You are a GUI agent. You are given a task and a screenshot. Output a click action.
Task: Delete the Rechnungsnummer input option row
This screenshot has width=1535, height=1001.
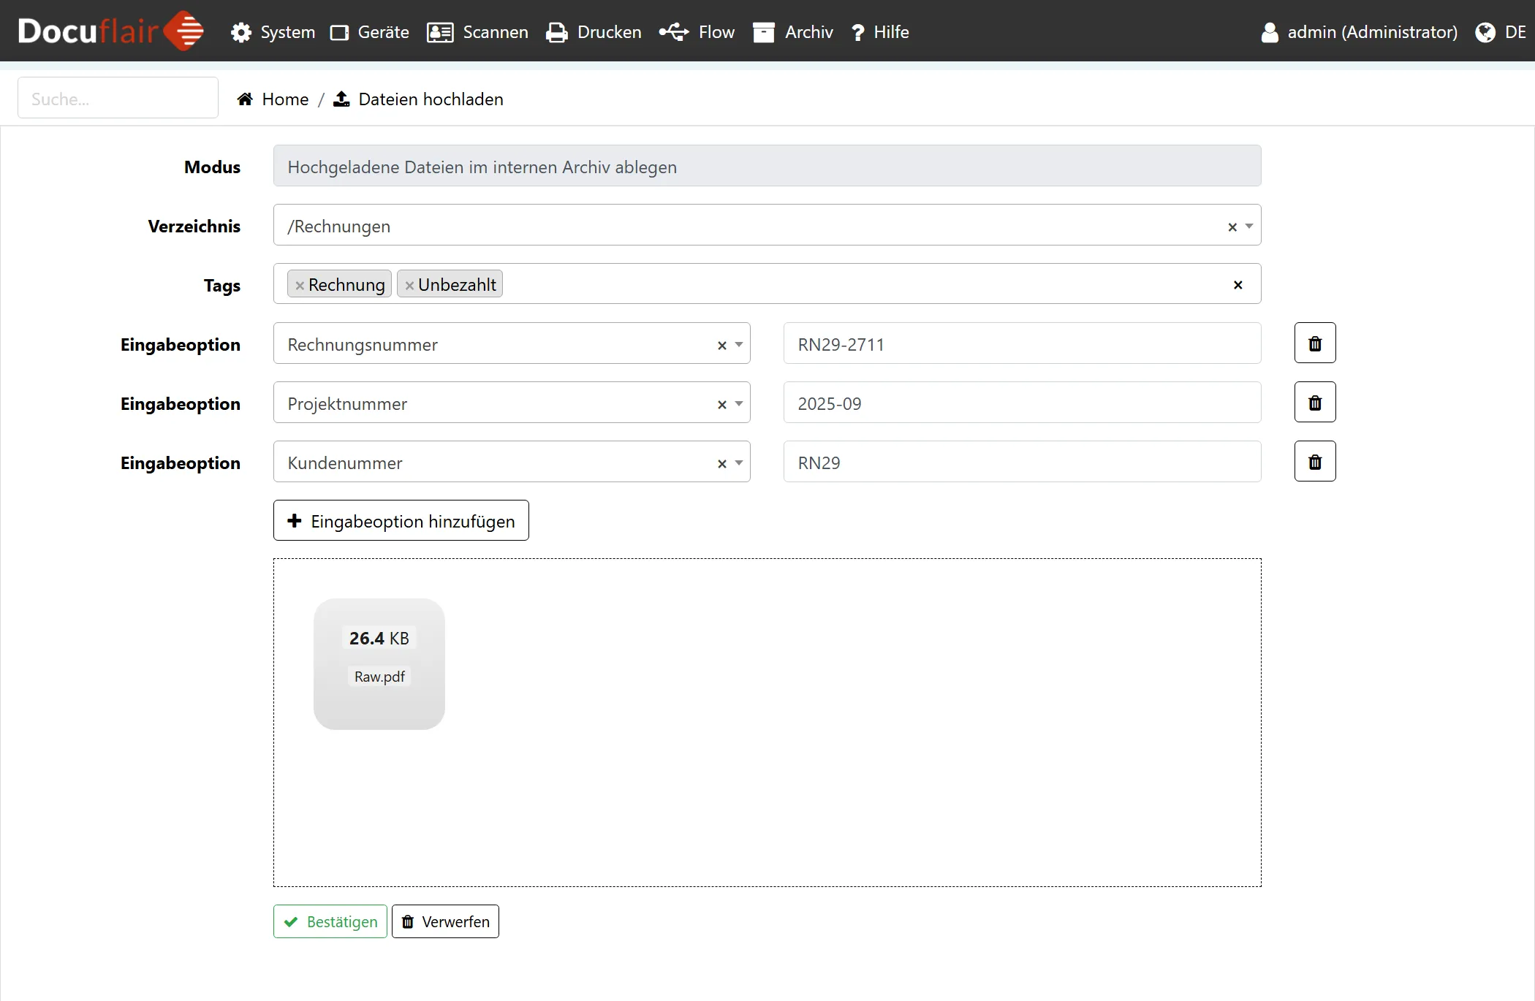pos(1314,343)
